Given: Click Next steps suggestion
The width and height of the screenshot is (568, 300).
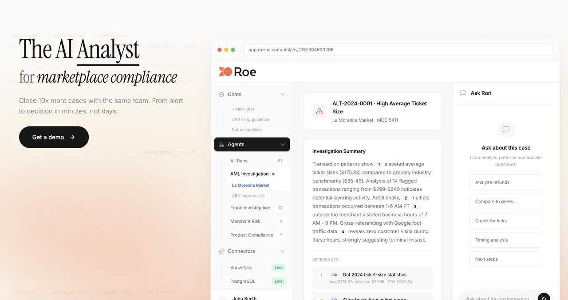Looking at the screenshot, I should click(x=506, y=259).
